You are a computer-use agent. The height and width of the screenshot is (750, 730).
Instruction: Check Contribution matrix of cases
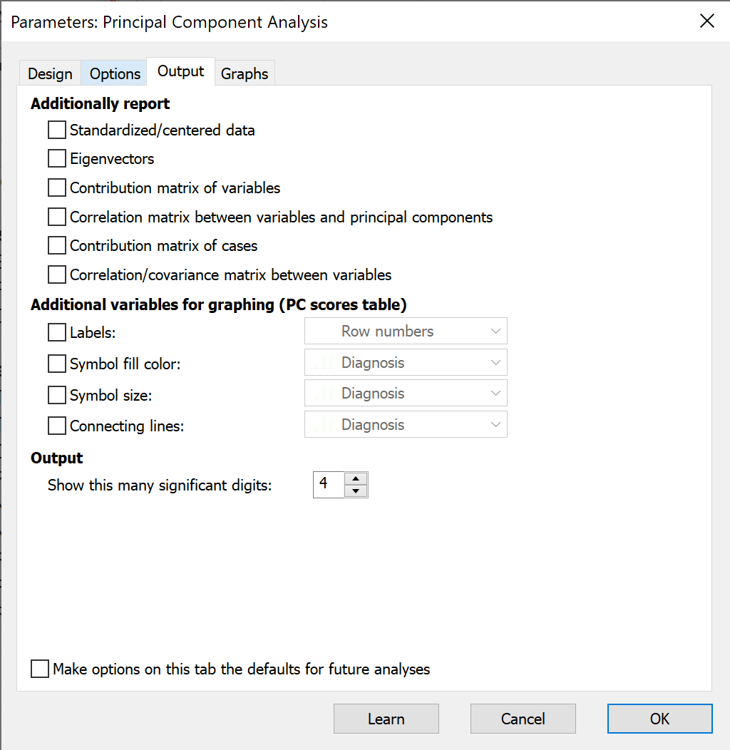(x=57, y=246)
